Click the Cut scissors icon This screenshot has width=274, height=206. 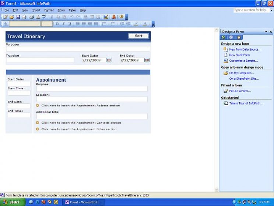(52, 17)
